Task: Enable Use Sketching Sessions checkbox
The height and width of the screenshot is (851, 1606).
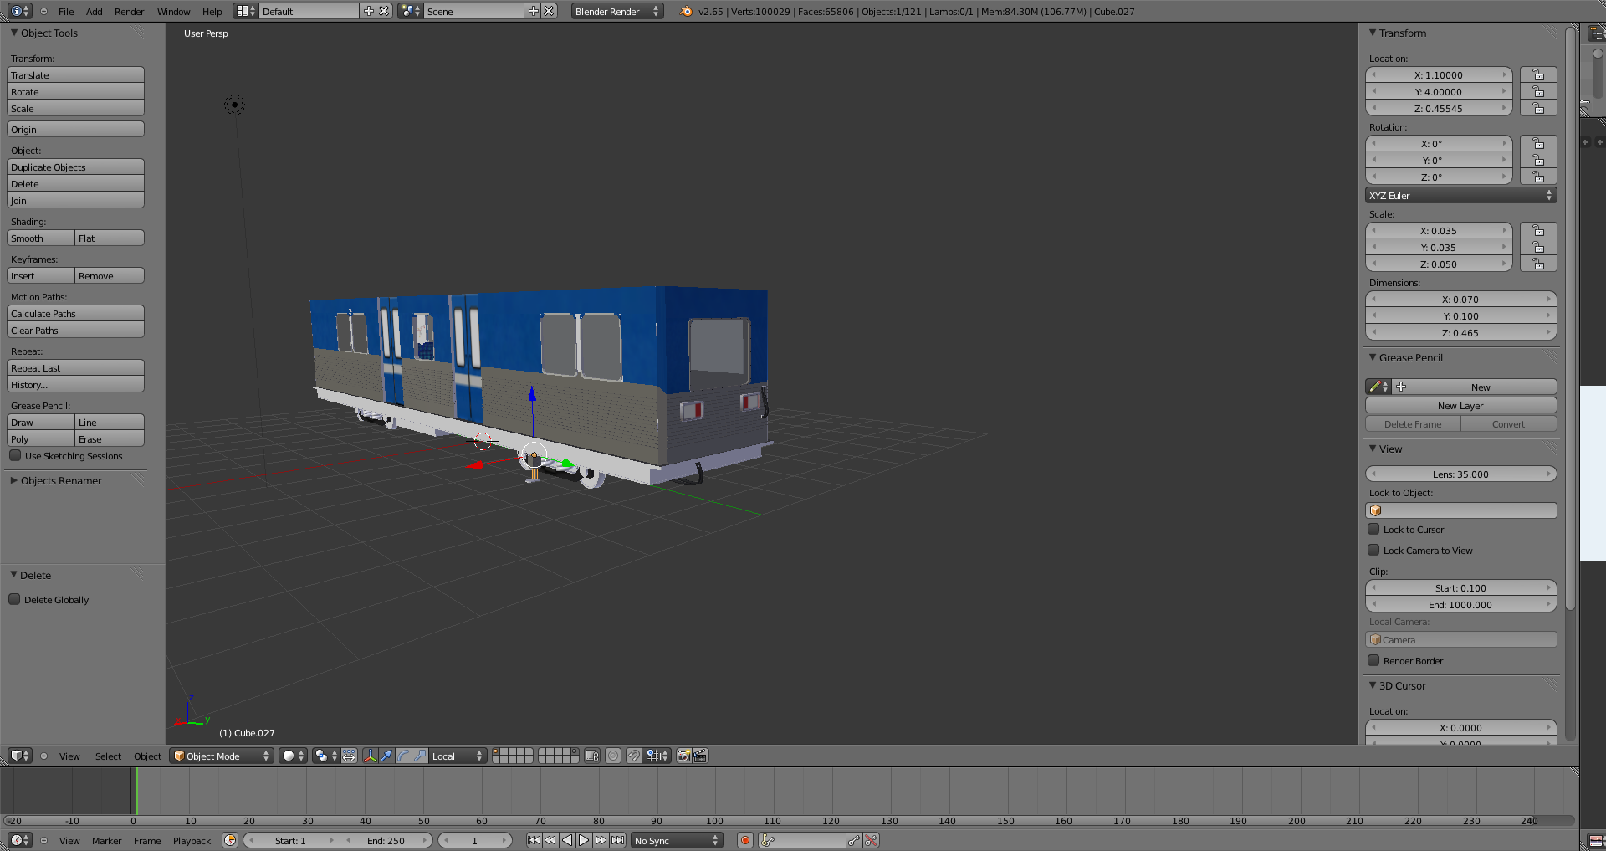Action: 15,456
